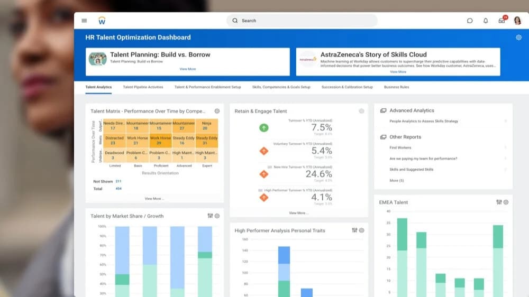Open Talent & Performance Enablement Setup tab
The image size is (529, 297).
pyautogui.click(x=208, y=87)
